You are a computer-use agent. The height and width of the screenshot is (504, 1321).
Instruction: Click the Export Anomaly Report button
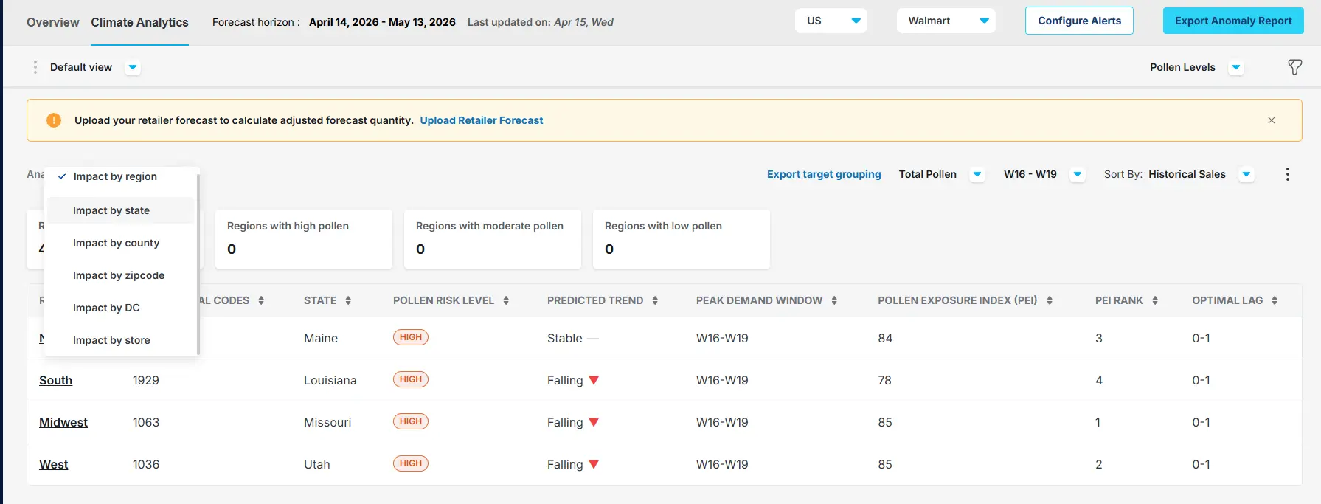(1233, 21)
